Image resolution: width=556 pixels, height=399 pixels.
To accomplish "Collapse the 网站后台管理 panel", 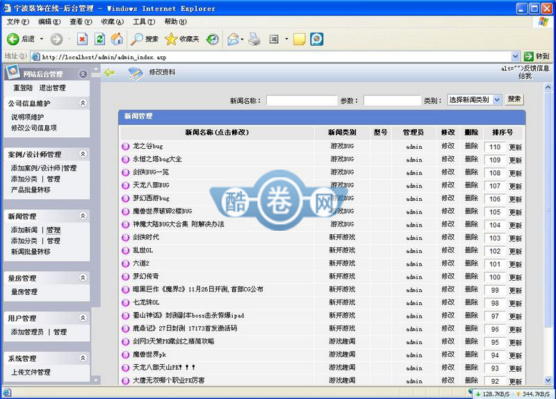I will point(83,74).
